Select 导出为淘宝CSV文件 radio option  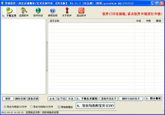(5, 106)
